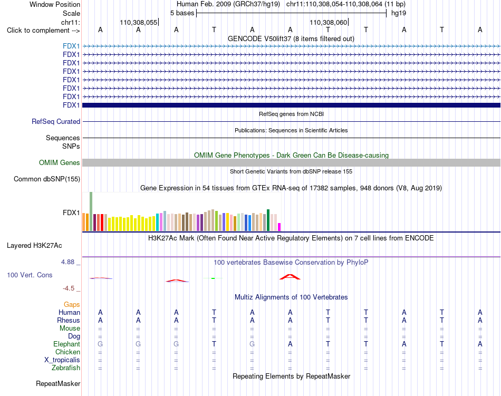This screenshot has width=501, height=396.
Task: Click the 'Window Position' label
Action: [55, 4]
